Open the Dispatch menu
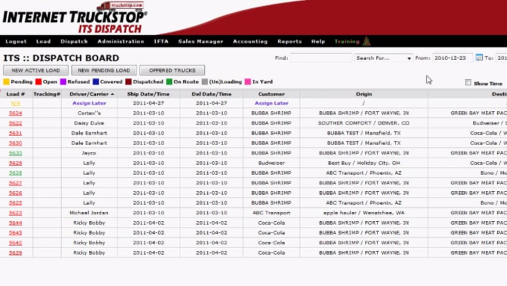Viewport: 507px width, 286px height. coord(74,41)
